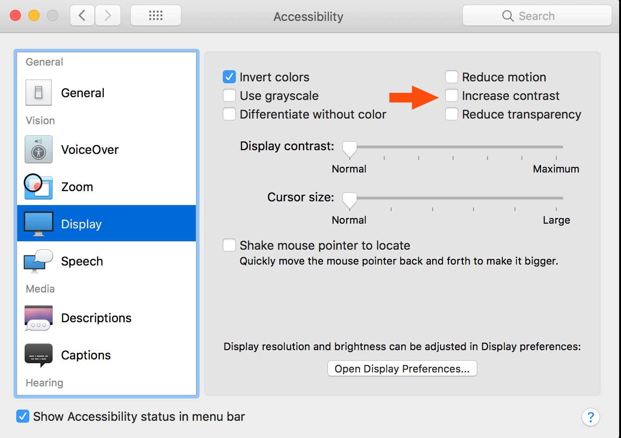Open the Captions icon
Viewport: 621px width, 438px height.
click(x=39, y=356)
